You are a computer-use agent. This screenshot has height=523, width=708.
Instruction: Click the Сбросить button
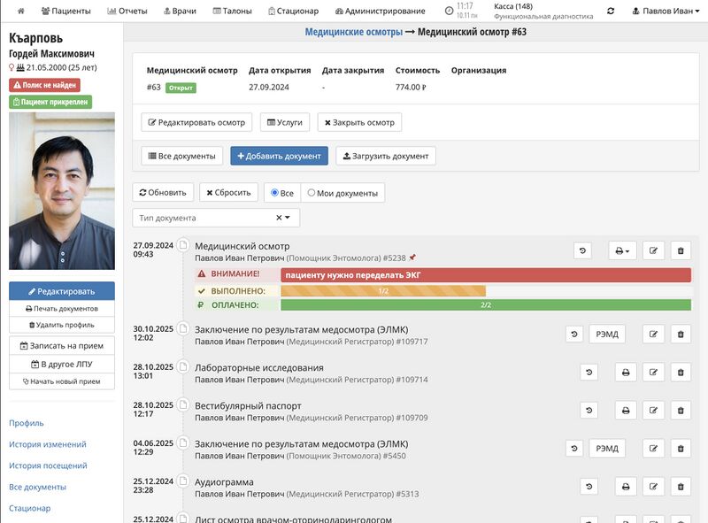pos(228,192)
